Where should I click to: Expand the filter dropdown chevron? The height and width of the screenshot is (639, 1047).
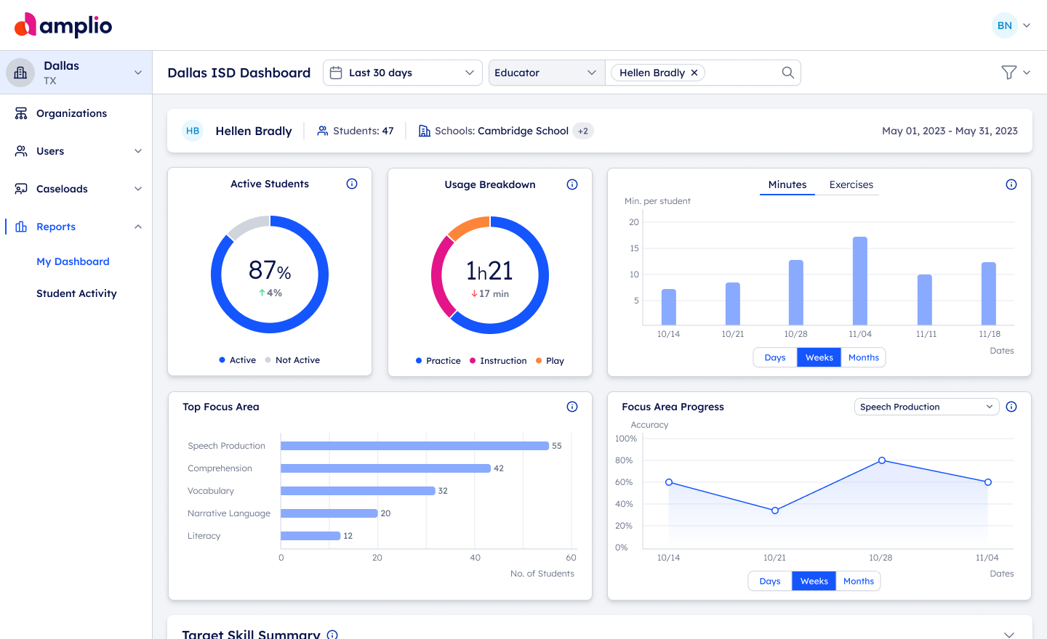click(1027, 73)
